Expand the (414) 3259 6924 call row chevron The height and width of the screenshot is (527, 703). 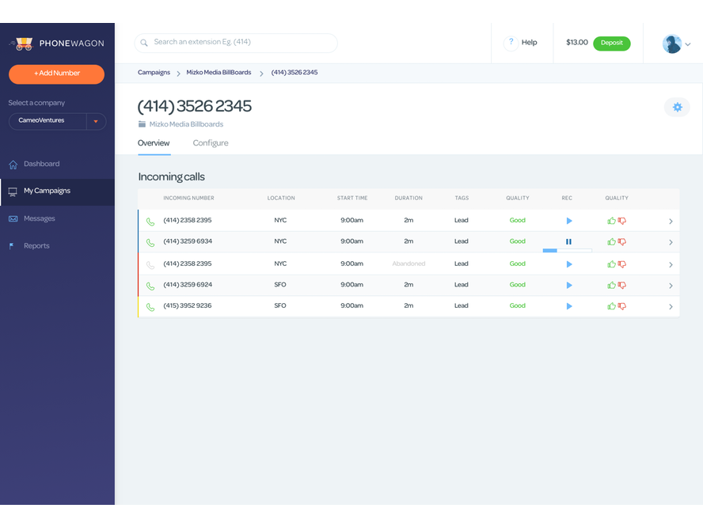click(x=671, y=286)
